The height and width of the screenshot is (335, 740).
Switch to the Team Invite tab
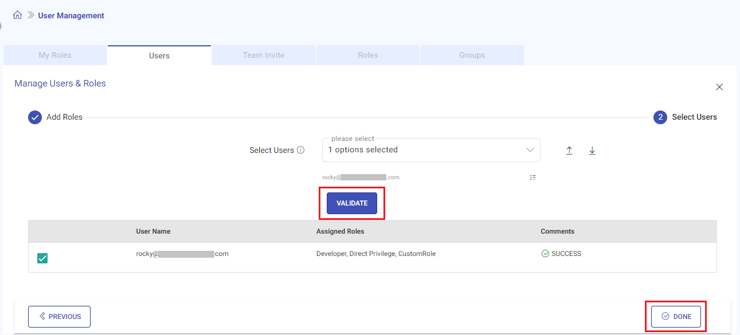tap(263, 56)
